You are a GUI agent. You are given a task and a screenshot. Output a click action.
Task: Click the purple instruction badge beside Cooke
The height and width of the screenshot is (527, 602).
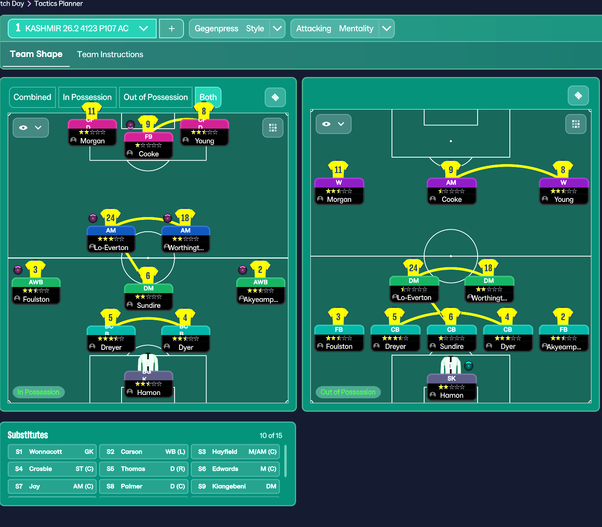(x=131, y=125)
